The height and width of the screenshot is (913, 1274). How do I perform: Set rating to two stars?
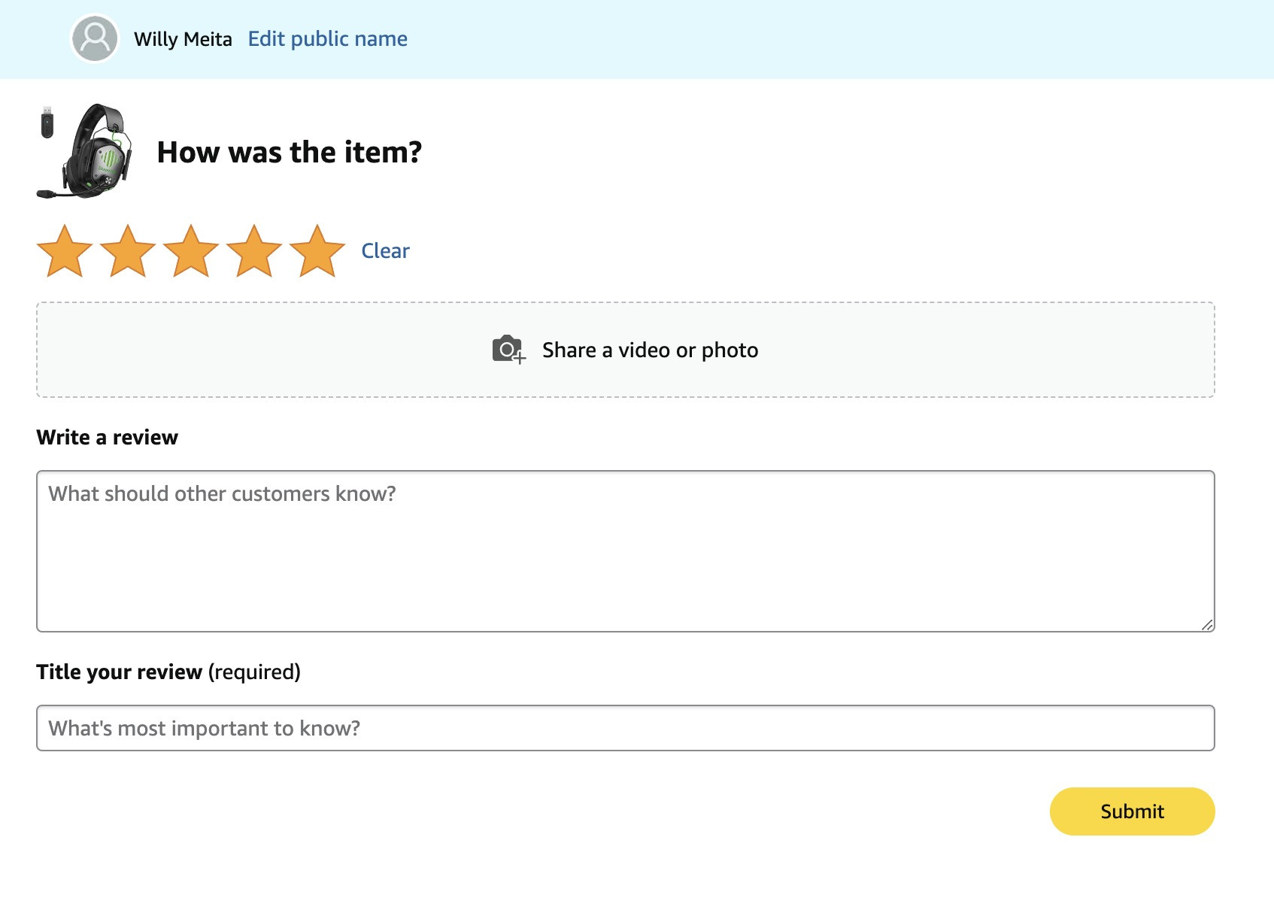pyautogui.click(x=128, y=251)
